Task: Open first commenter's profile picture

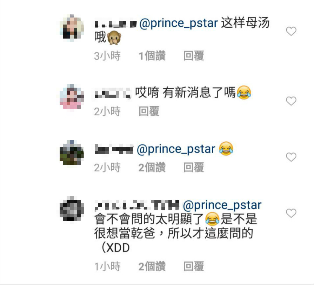Action: (72, 28)
